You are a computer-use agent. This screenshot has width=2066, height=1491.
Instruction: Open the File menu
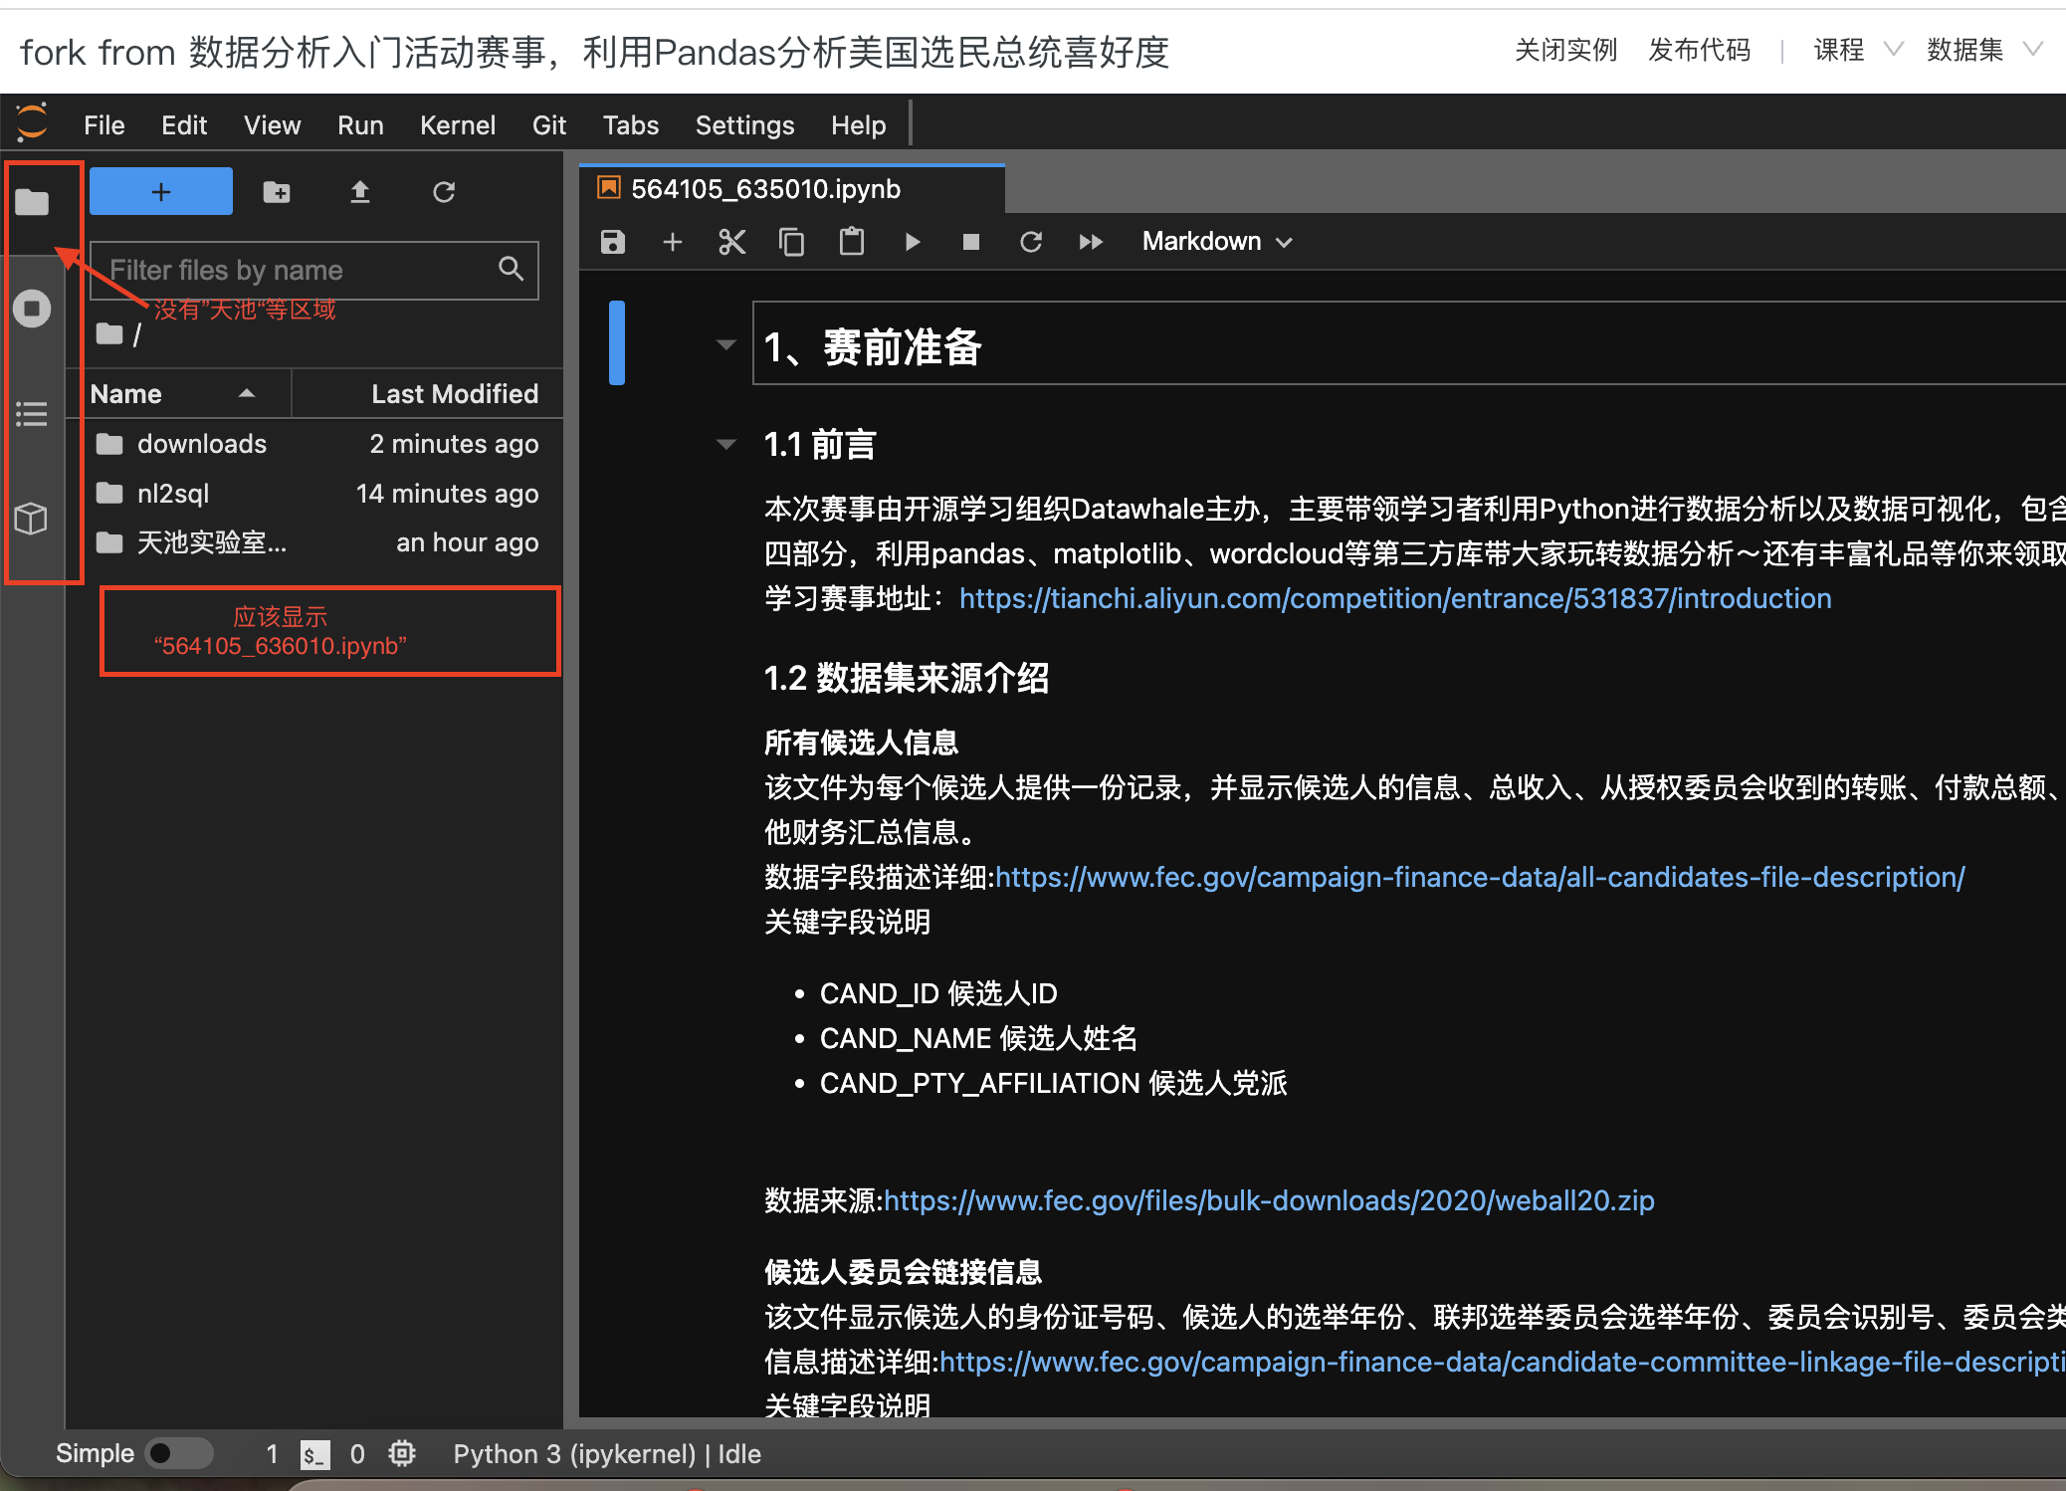tap(104, 125)
